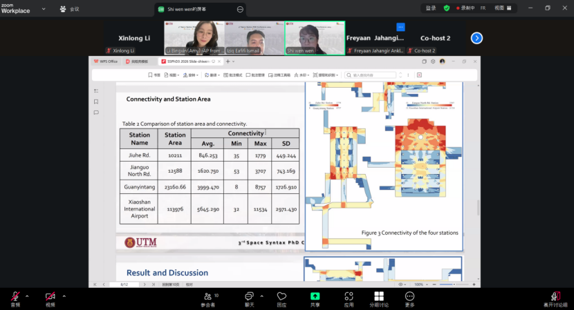Leave the breakout room

click(555, 298)
